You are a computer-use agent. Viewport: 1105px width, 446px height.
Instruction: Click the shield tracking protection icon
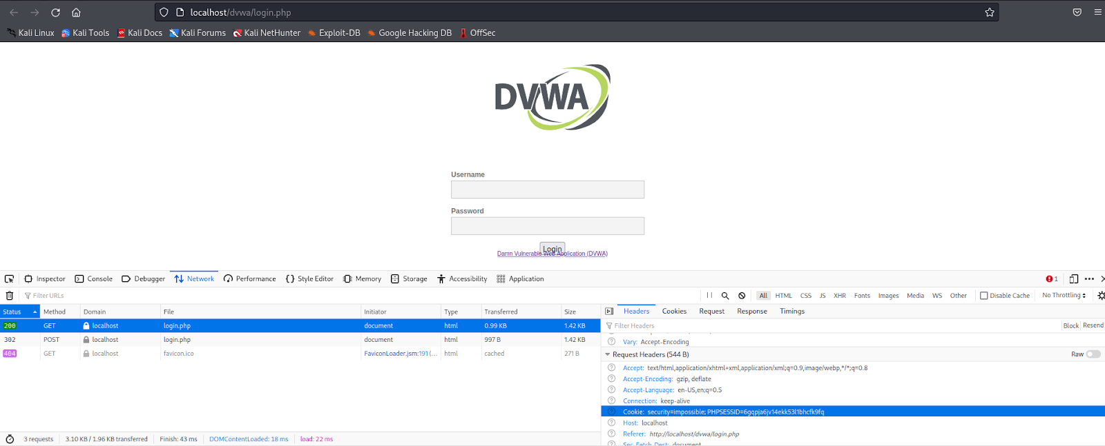point(164,12)
